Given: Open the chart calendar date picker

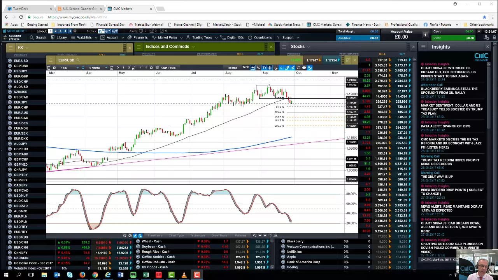Looking at the screenshot, I should pos(111,68).
